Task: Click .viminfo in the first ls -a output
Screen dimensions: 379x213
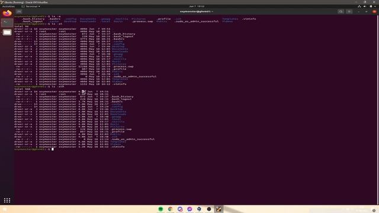Action: click(x=249, y=19)
